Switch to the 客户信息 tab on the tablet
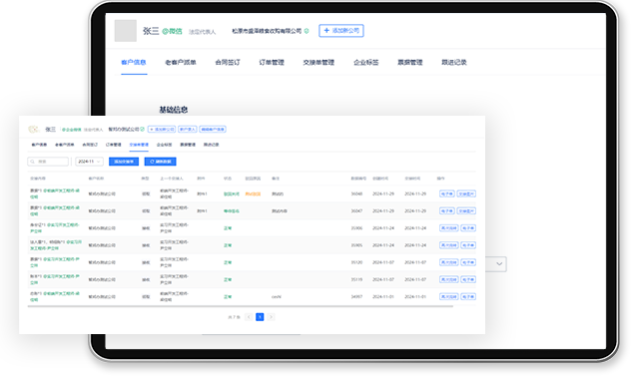This screenshot has height=378, width=631. (134, 62)
